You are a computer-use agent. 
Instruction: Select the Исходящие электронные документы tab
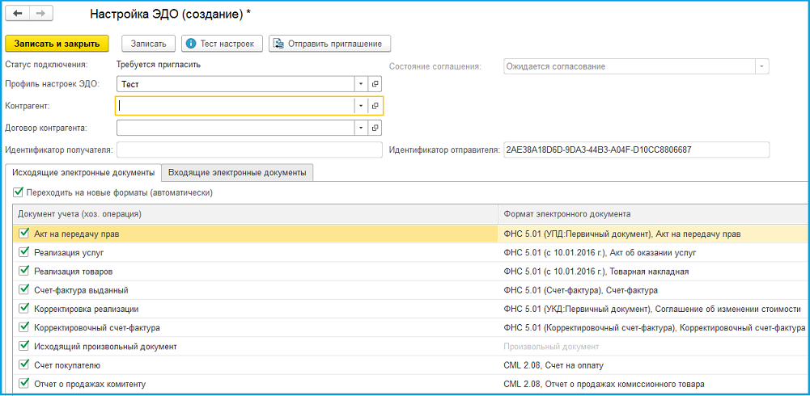pos(83,172)
